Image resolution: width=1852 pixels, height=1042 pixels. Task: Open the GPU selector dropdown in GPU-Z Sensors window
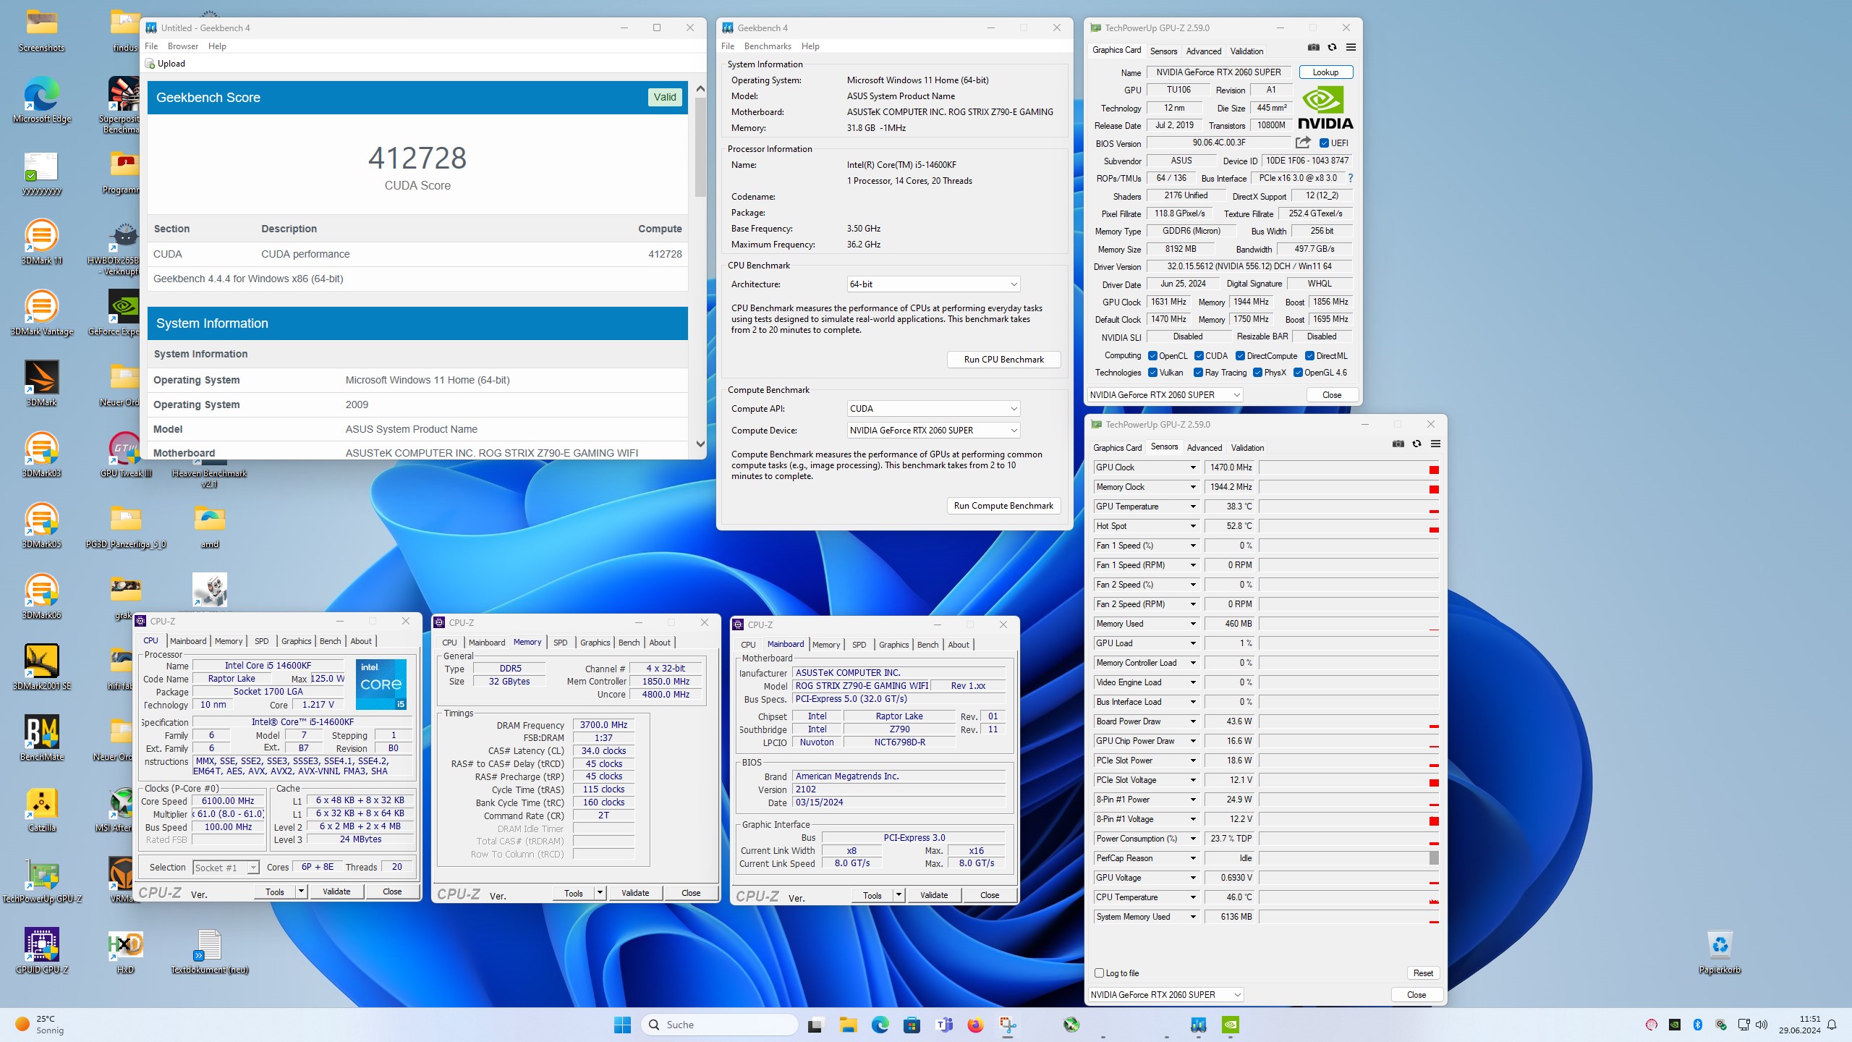1166,995
